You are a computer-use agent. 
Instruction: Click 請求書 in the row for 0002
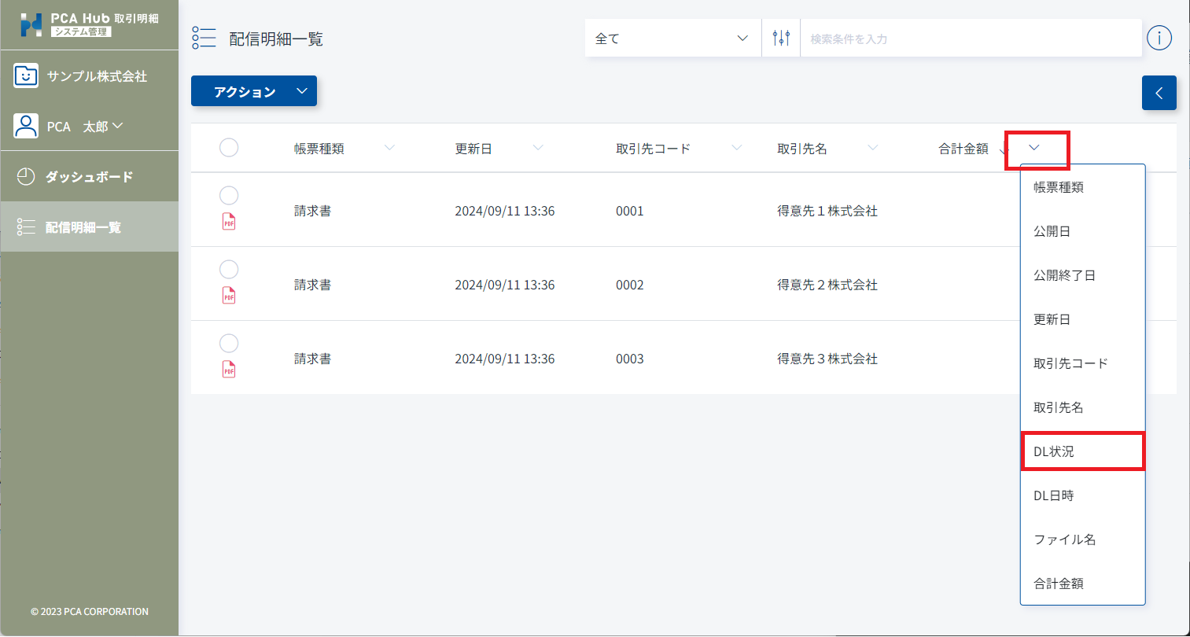(313, 285)
